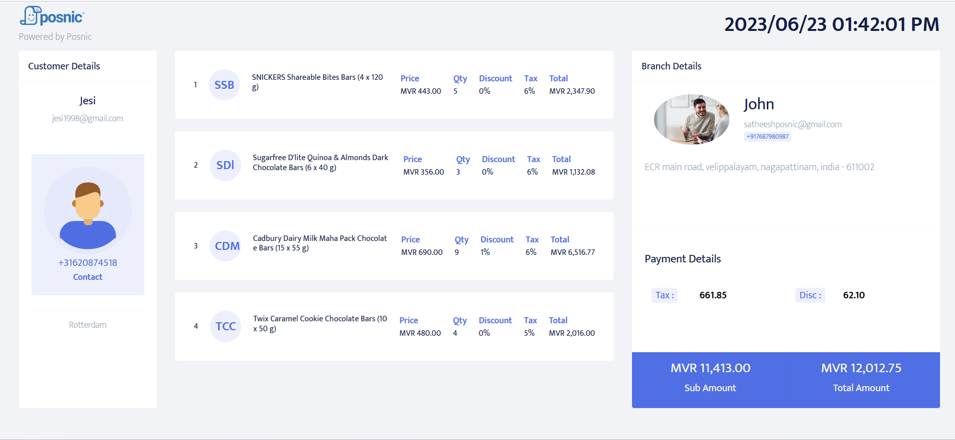
Task: Click the Posnic logo icon
Action: coord(30,16)
